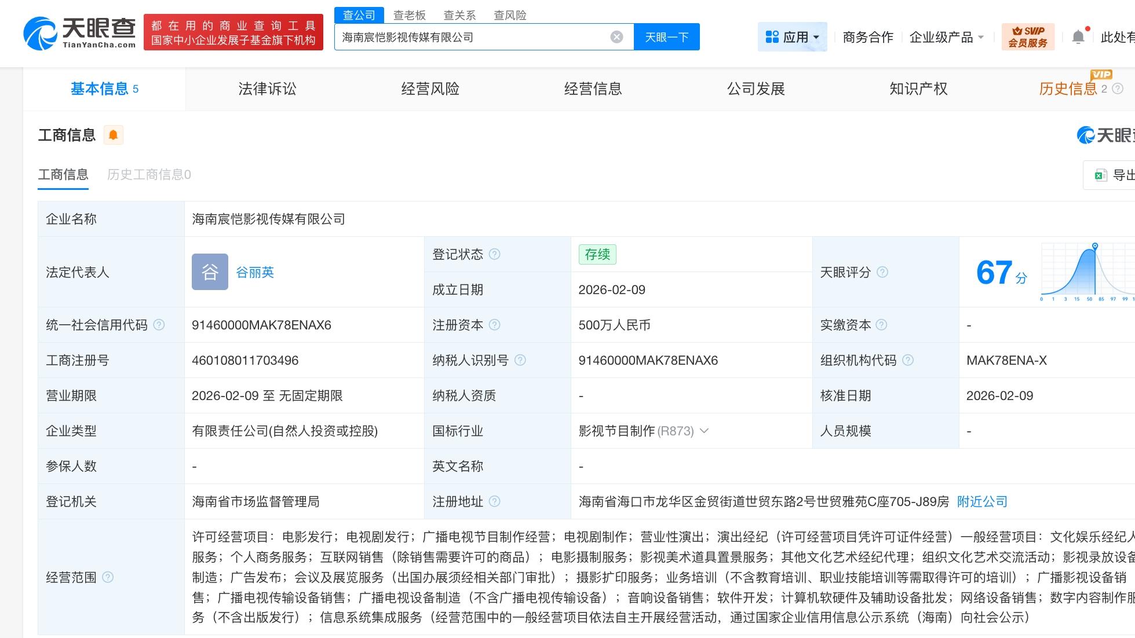1135x638 pixels.
Task: Click the 应用 grid icon
Action: [772, 36]
